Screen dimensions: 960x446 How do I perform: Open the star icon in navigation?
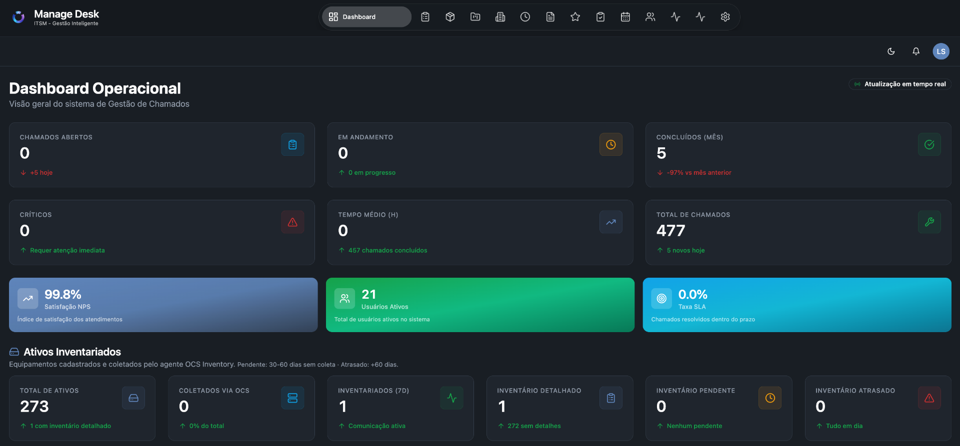pyautogui.click(x=575, y=17)
